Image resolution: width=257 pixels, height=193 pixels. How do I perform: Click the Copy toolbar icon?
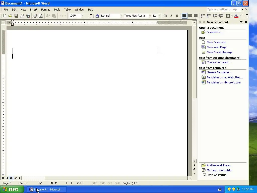coord(48,16)
